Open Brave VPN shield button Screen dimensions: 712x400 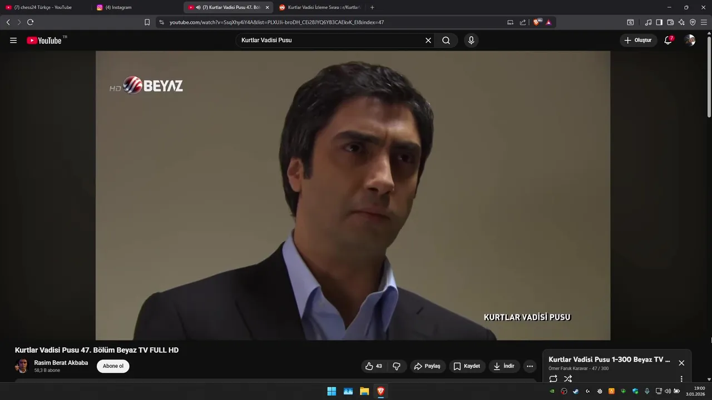click(693, 22)
